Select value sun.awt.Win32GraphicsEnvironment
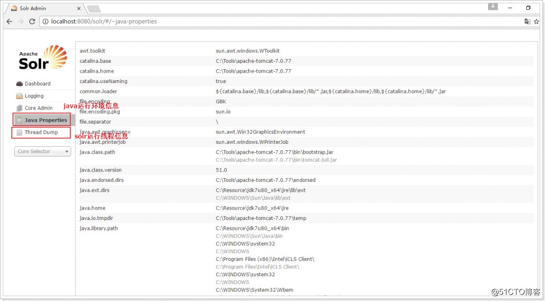545x301 pixels. (x=260, y=132)
